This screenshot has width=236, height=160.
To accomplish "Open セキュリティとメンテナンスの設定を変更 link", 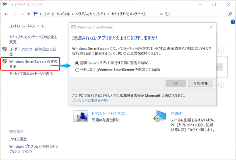I will tap(33, 40).
